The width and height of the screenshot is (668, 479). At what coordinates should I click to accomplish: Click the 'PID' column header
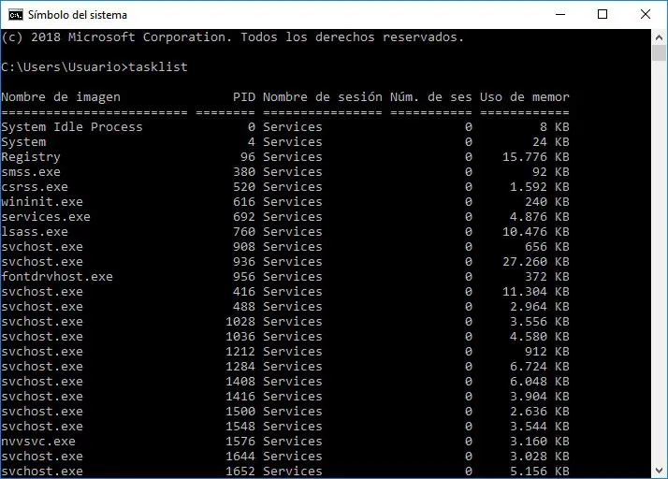pyautogui.click(x=243, y=97)
